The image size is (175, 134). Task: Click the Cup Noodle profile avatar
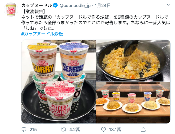point(11,9)
